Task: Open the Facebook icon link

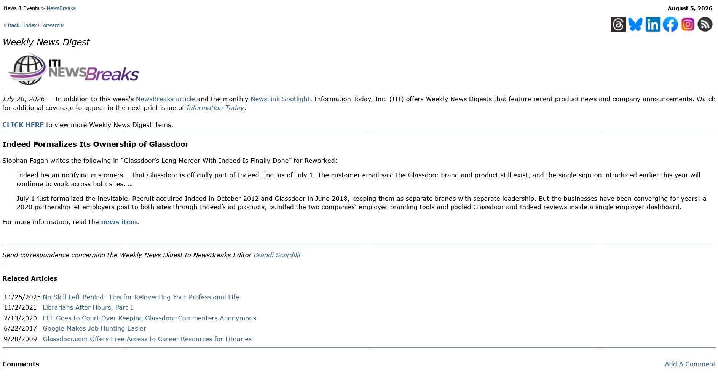Action: [x=670, y=24]
